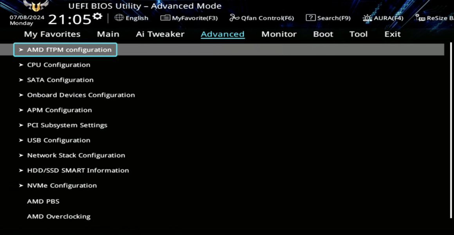Click the AURA lighting icon
This screenshot has height=235, width=454.
(x=368, y=18)
